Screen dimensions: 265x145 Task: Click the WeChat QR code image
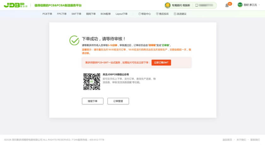point(92,82)
